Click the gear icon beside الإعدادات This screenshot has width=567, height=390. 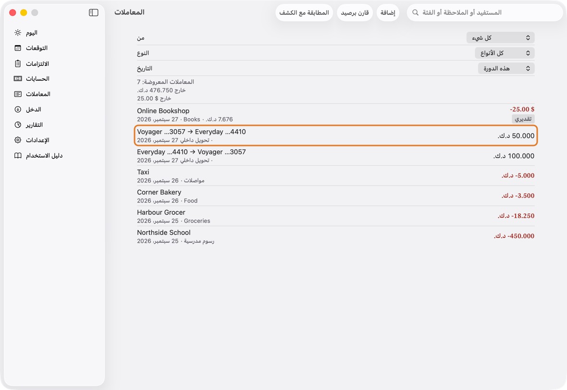click(x=18, y=140)
